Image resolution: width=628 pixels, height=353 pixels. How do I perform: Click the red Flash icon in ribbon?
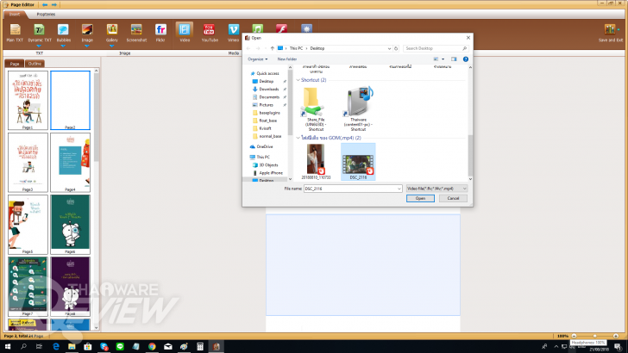click(x=281, y=28)
